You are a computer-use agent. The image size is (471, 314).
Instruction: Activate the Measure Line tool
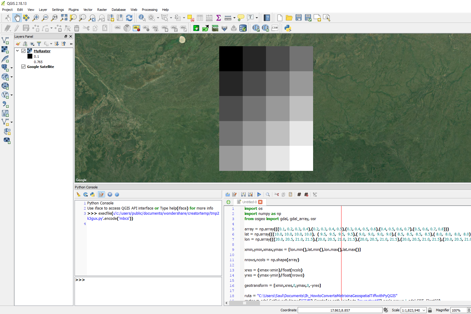pos(228,18)
